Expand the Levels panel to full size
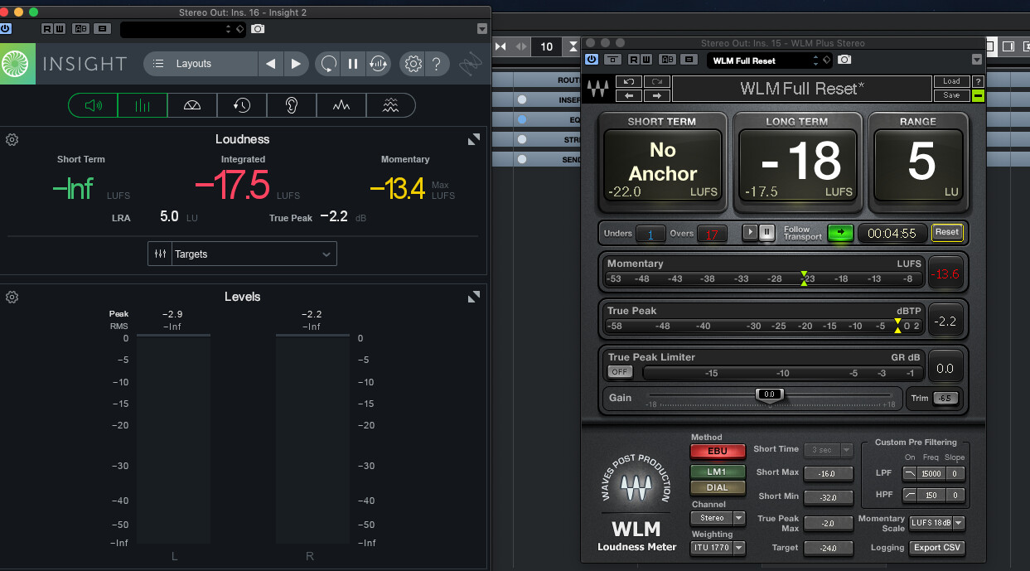 click(x=474, y=297)
